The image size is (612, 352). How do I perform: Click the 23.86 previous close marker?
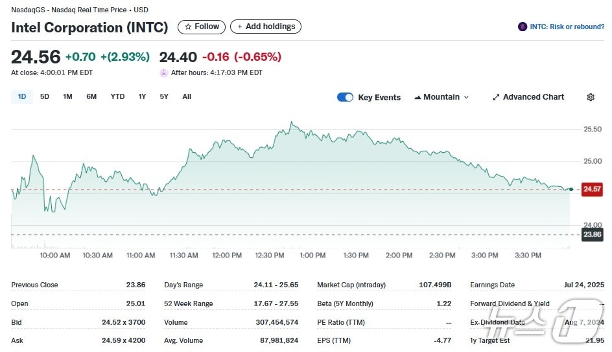click(591, 234)
